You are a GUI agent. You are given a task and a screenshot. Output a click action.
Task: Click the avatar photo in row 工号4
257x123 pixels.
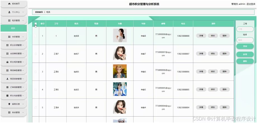[x=120, y=107]
